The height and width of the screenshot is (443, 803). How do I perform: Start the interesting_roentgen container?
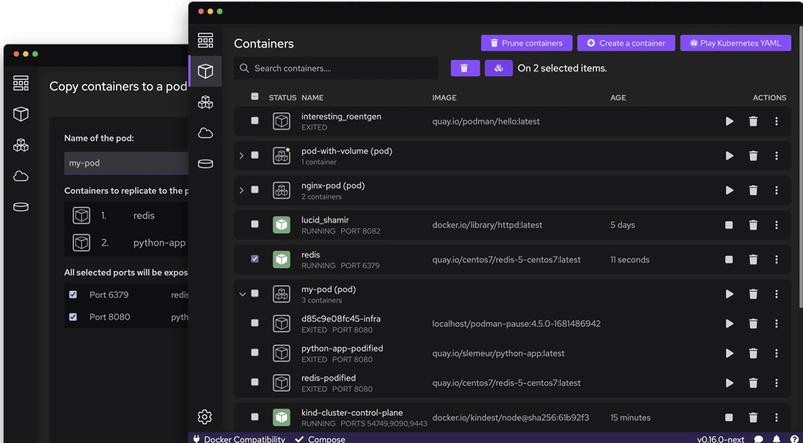(729, 121)
